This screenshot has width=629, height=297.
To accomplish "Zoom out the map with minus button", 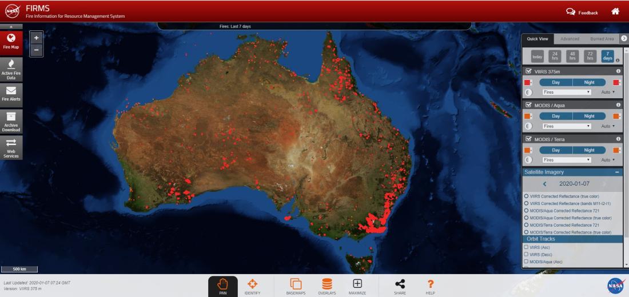I will (37, 50).
